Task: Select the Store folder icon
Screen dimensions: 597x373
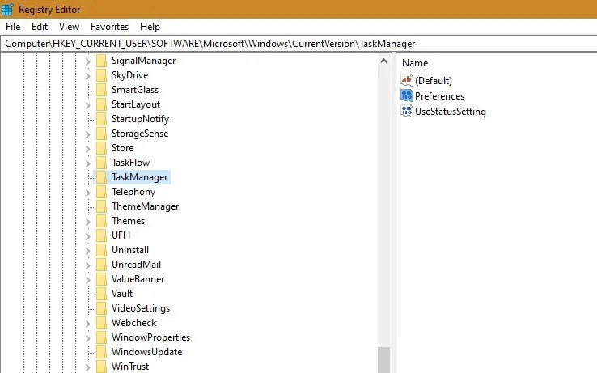Action: [x=101, y=148]
